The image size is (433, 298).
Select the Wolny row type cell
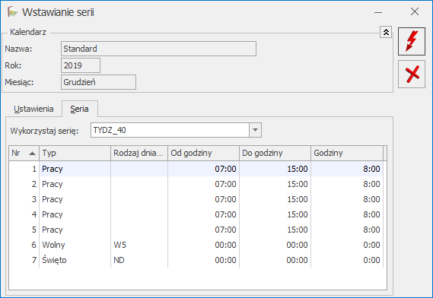pyautogui.click(x=75, y=245)
